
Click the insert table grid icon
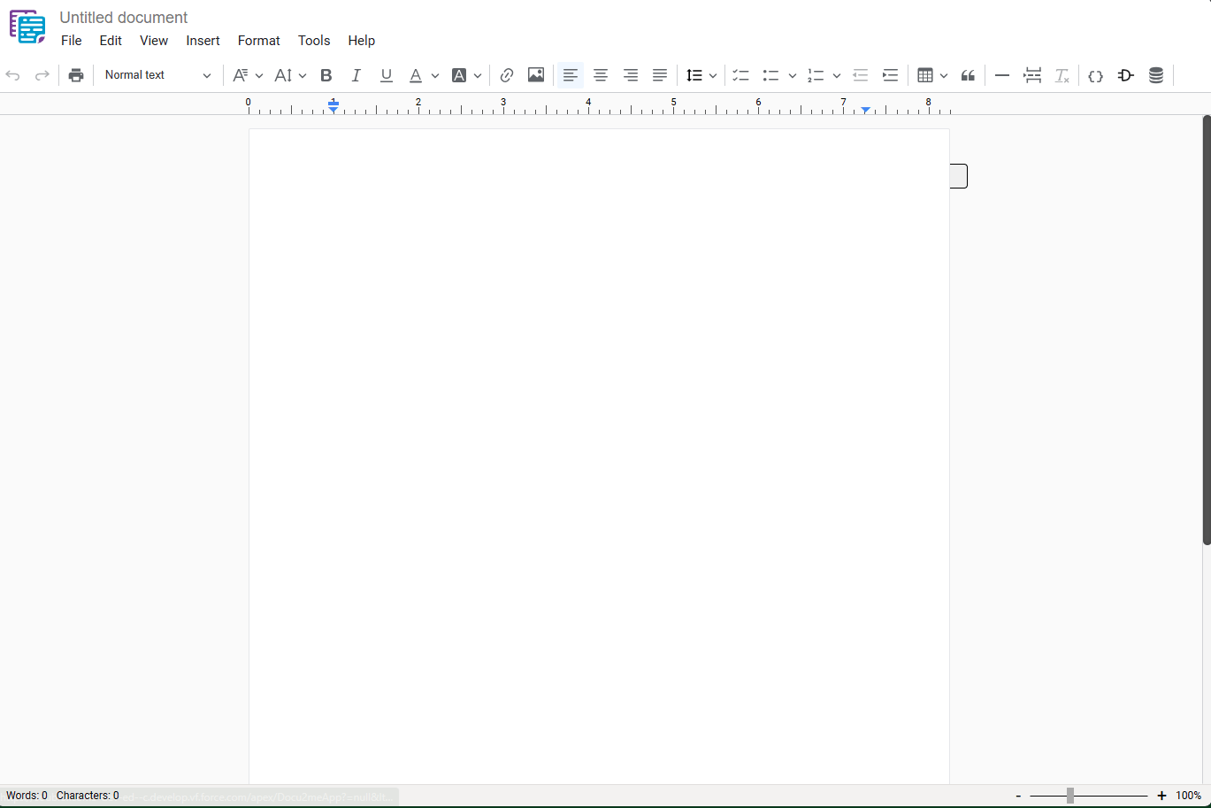point(925,75)
